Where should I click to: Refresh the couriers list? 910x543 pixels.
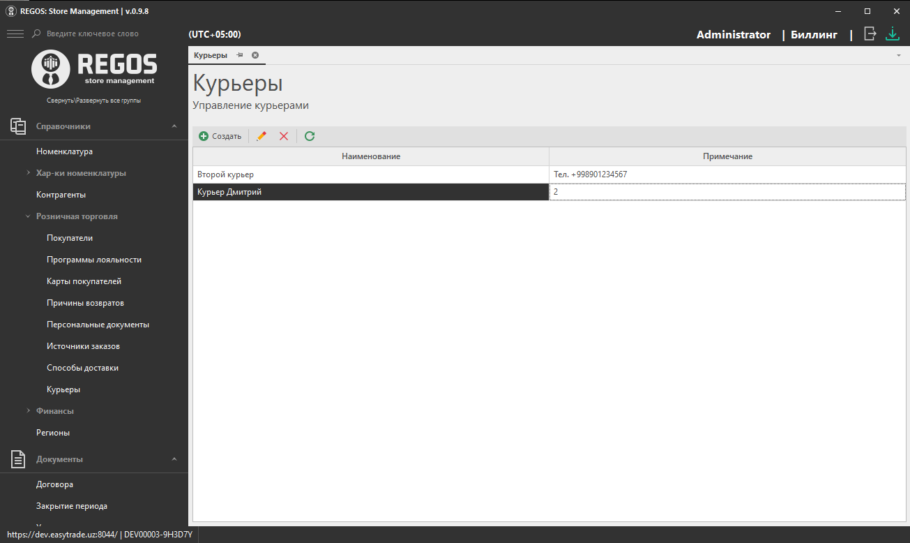coord(310,136)
